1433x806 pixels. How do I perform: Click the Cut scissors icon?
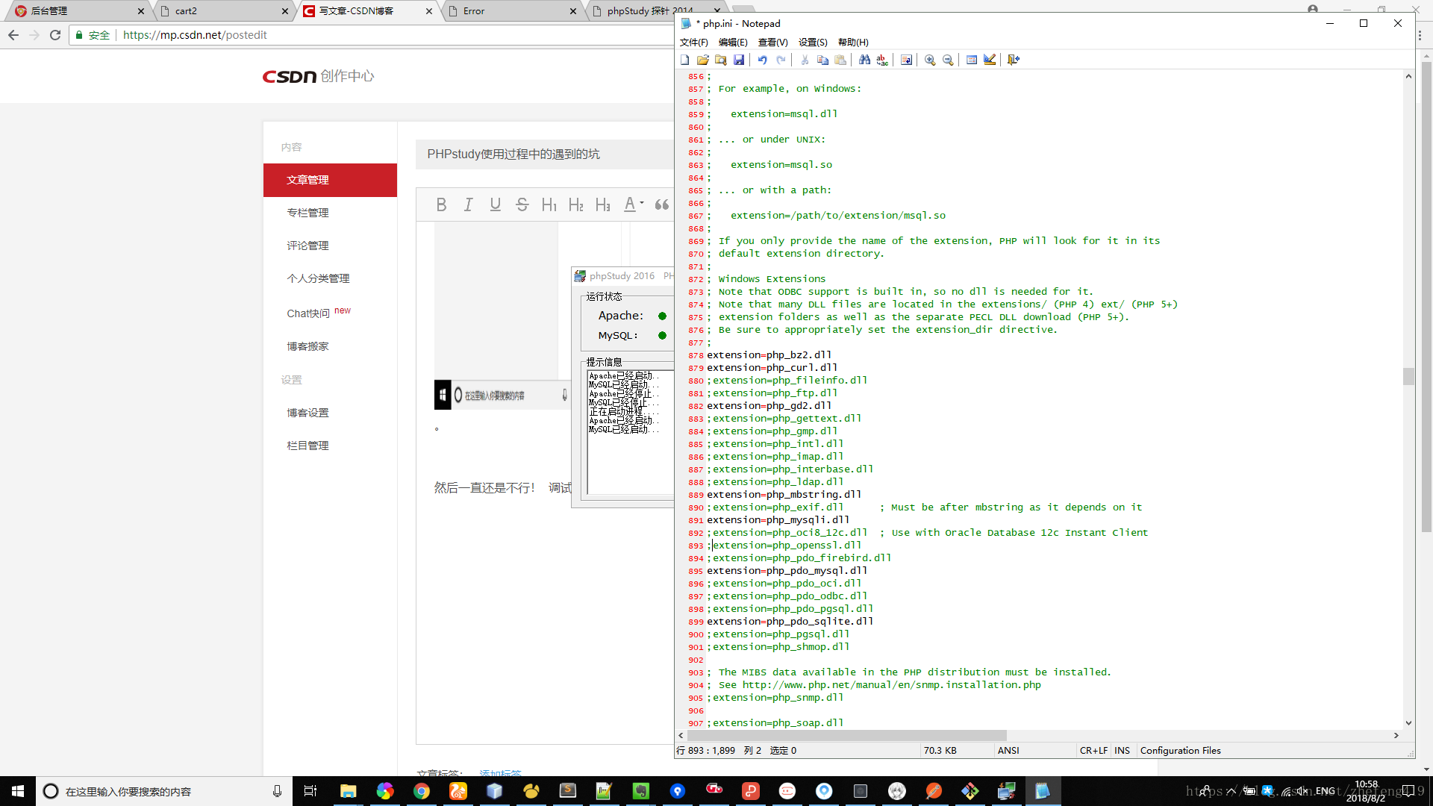[x=805, y=60]
